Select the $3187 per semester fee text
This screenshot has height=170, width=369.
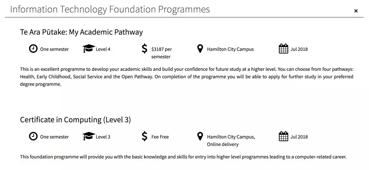162,53
